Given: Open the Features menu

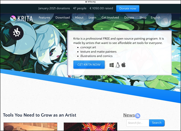Looking at the screenshot, I should (x=44, y=18).
